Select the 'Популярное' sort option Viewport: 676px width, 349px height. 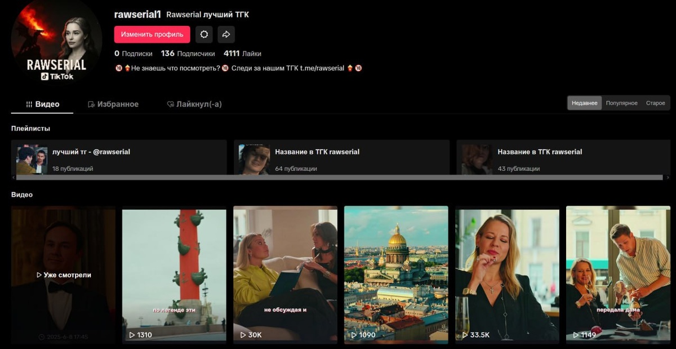pyautogui.click(x=622, y=103)
